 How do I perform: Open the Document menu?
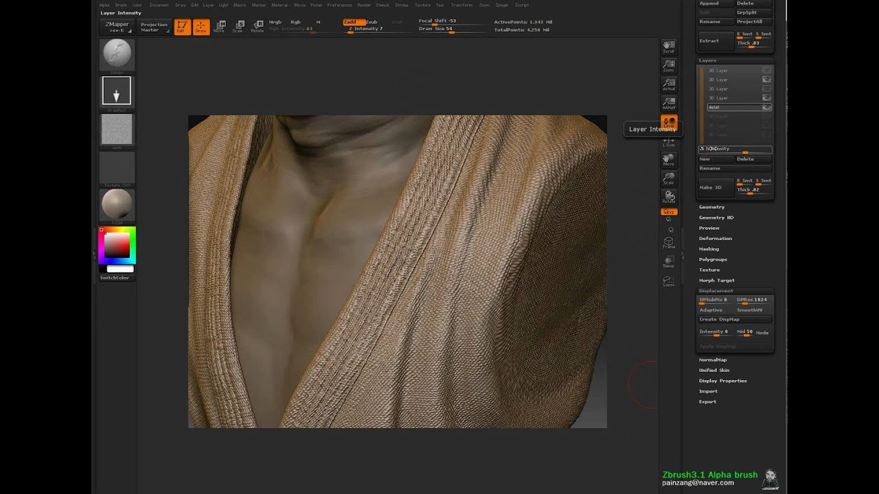(x=159, y=5)
